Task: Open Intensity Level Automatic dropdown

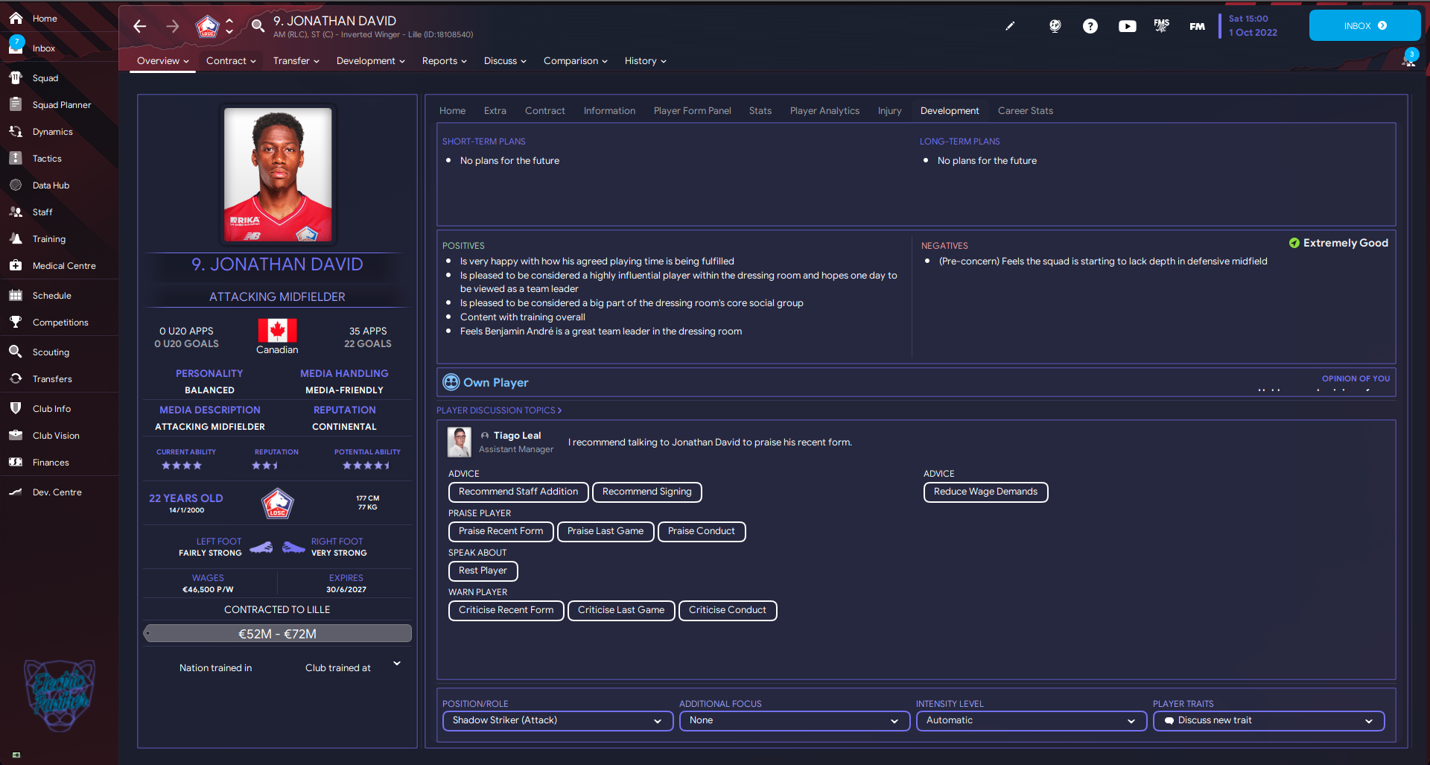Action: coord(1032,721)
